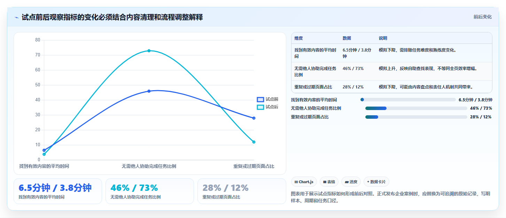Click the 试点前 start point at 6.5
The width and height of the screenshot is (506, 218).
pos(44,150)
